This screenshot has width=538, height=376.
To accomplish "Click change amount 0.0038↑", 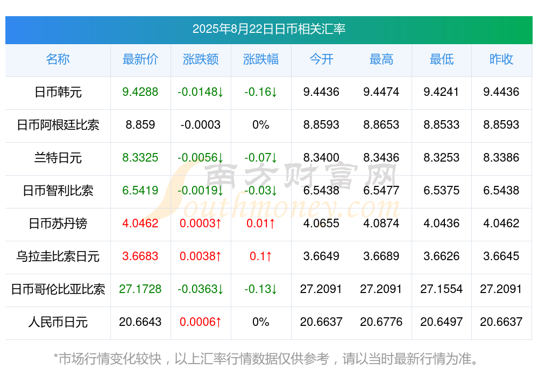I will tap(200, 256).
